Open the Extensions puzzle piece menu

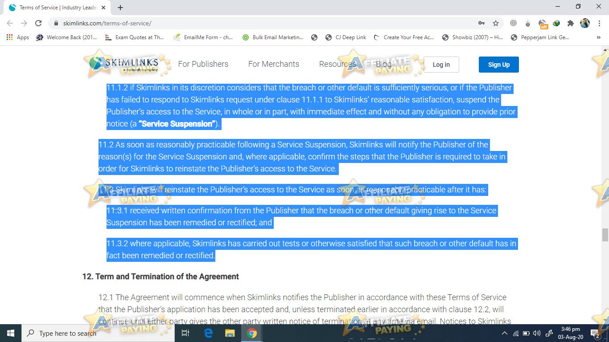click(x=571, y=23)
